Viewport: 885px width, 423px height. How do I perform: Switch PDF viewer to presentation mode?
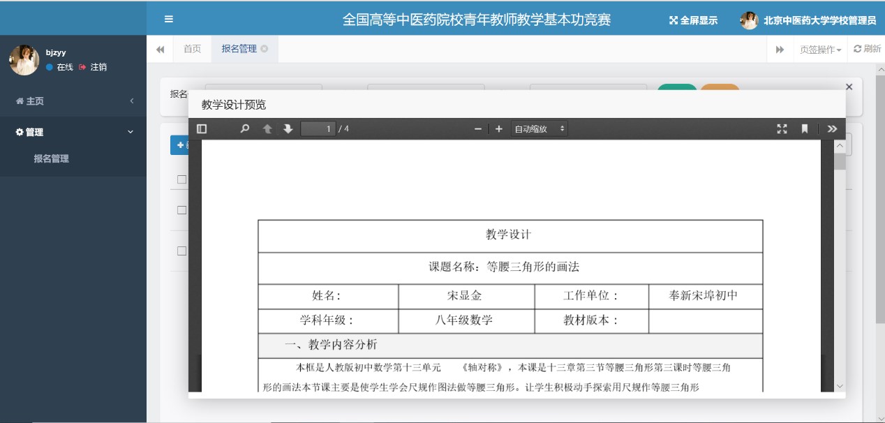tap(782, 129)
